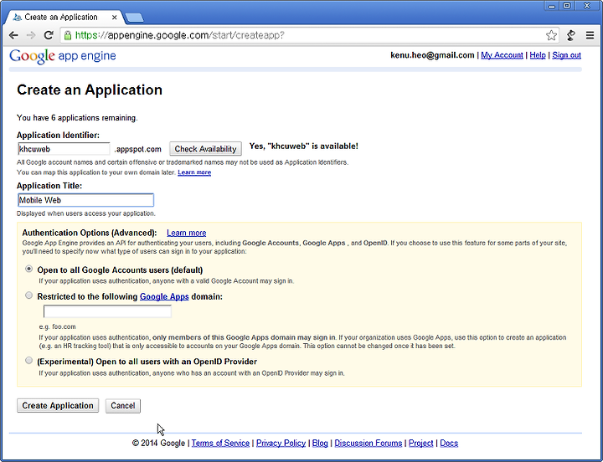Click the 'Application Title:' label

[x=49, y=186]
